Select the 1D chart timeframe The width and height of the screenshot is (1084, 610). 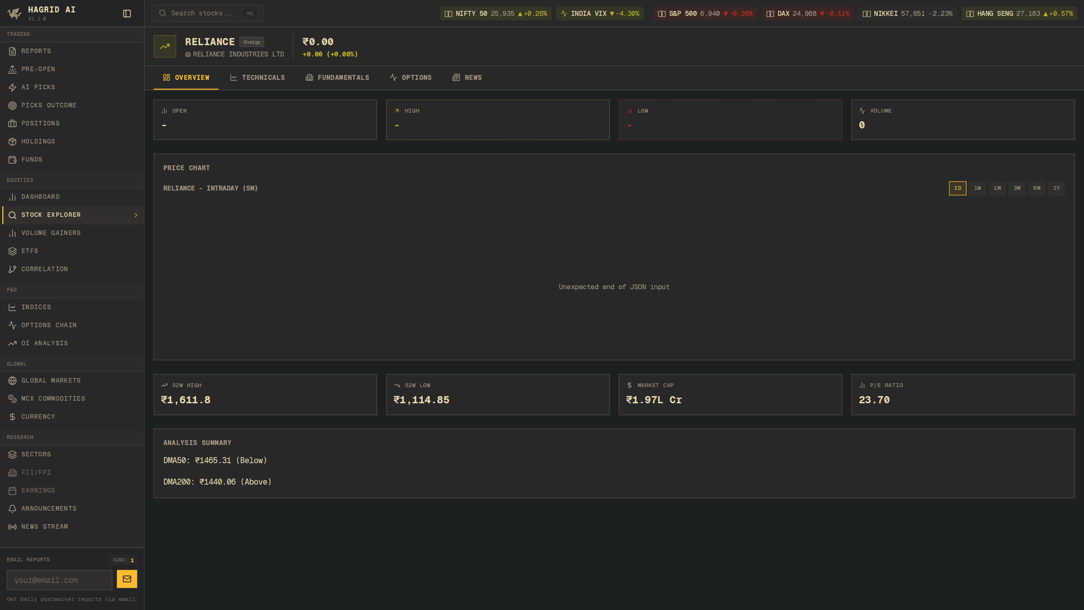pyautogui.click(x=958, y=188)
